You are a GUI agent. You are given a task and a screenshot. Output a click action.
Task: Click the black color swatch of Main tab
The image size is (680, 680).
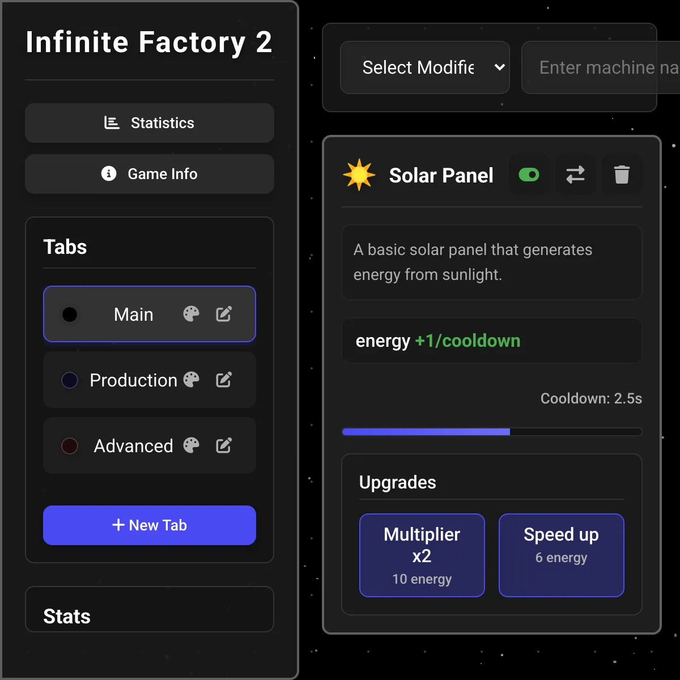coord(70,314)
